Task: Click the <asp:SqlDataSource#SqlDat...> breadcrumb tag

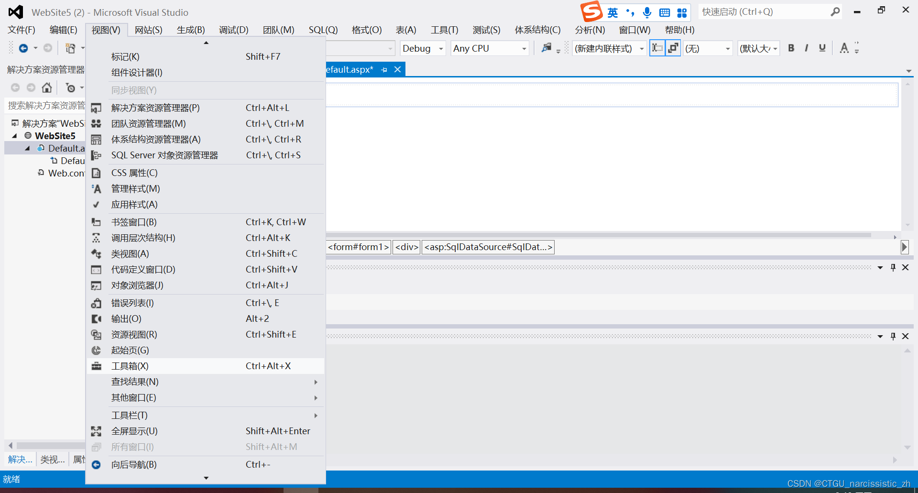Action: point(488,247)
